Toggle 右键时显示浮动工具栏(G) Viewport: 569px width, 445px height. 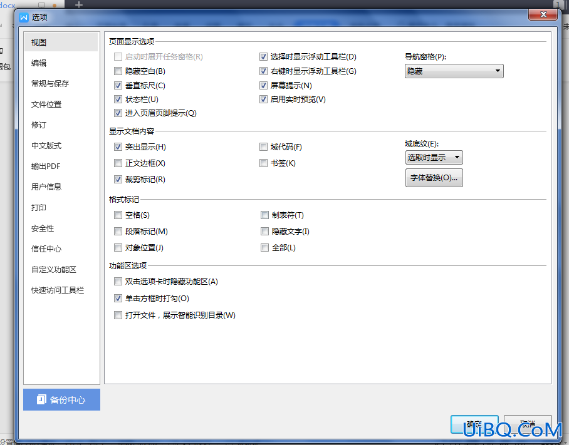[263, 71]
